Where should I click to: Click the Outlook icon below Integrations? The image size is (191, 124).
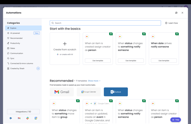pyautogui.click(x=11, y=118)
